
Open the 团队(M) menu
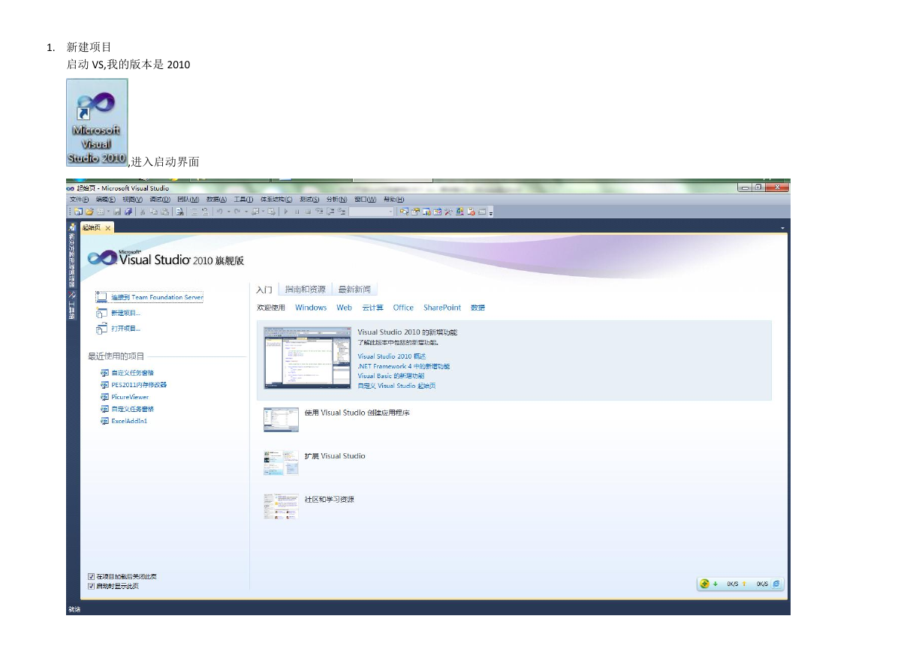(x=188, y=200)
